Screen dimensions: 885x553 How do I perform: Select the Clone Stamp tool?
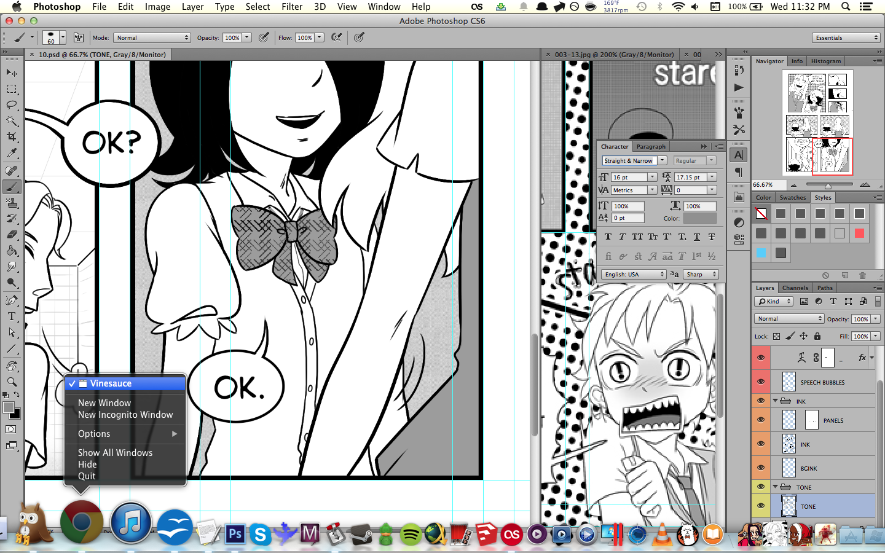click(x=12, y=203)
